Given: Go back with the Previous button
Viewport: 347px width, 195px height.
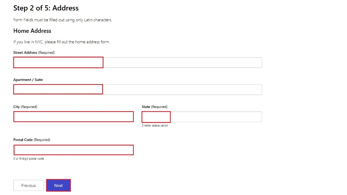Looking at the screenshot, I should 29,185.
